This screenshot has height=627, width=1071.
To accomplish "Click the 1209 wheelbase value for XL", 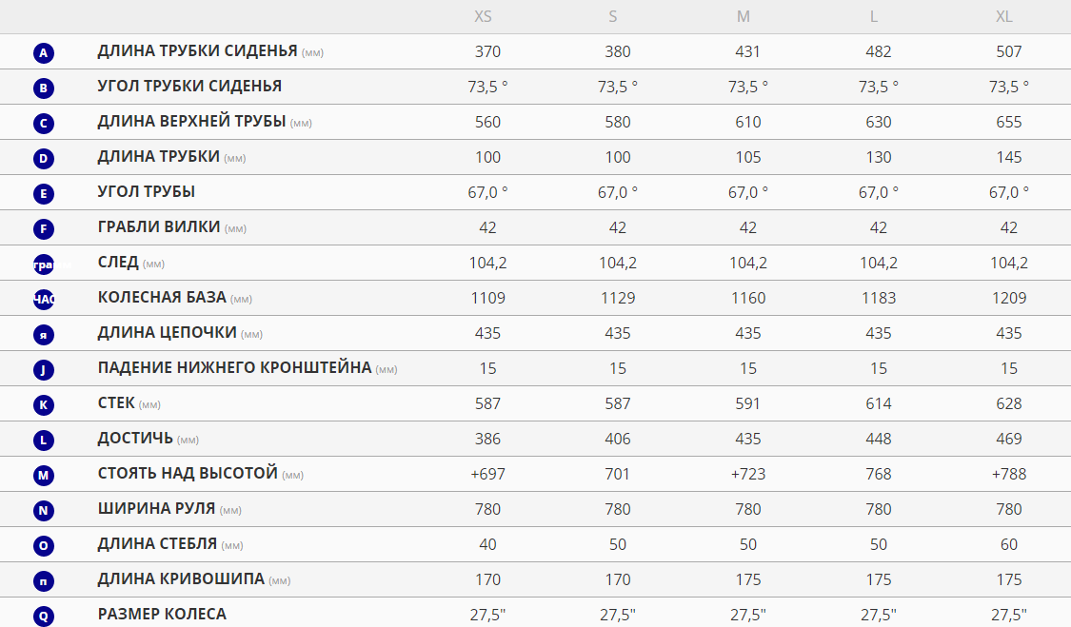I will click(x=1009, y=298).
